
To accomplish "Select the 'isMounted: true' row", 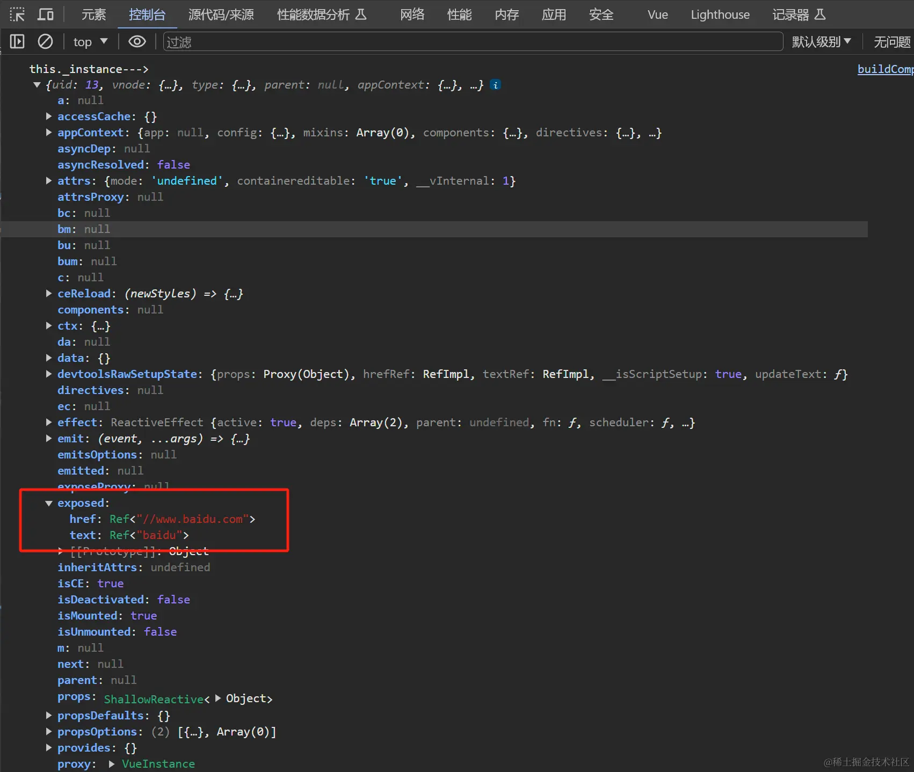I will coord(107,616).
